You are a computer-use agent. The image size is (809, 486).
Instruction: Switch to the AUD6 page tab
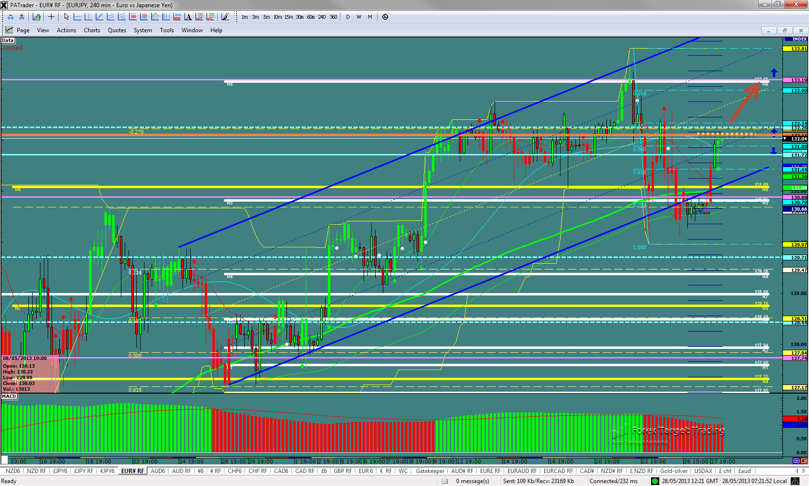[x=158, y=471]
